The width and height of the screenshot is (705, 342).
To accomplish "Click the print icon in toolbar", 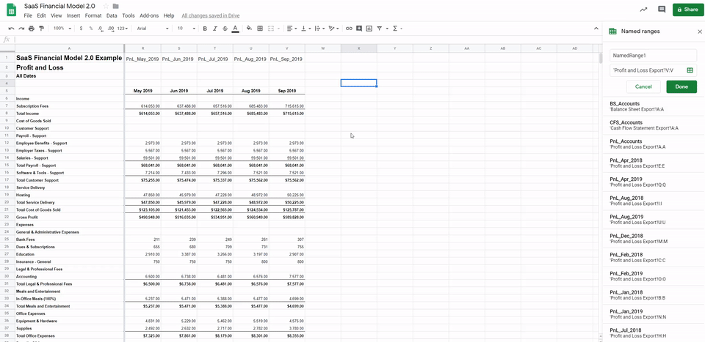I will (x=32, y=29).
